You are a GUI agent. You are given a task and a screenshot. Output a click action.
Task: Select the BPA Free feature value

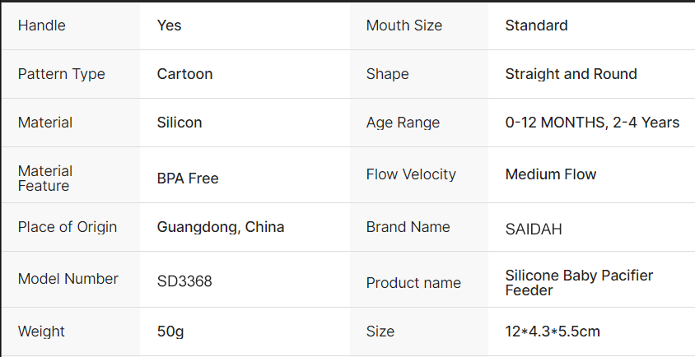click(188, 178)
